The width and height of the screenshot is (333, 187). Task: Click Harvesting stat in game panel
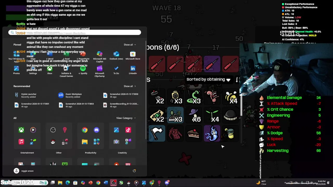click(x=290, y=151)
